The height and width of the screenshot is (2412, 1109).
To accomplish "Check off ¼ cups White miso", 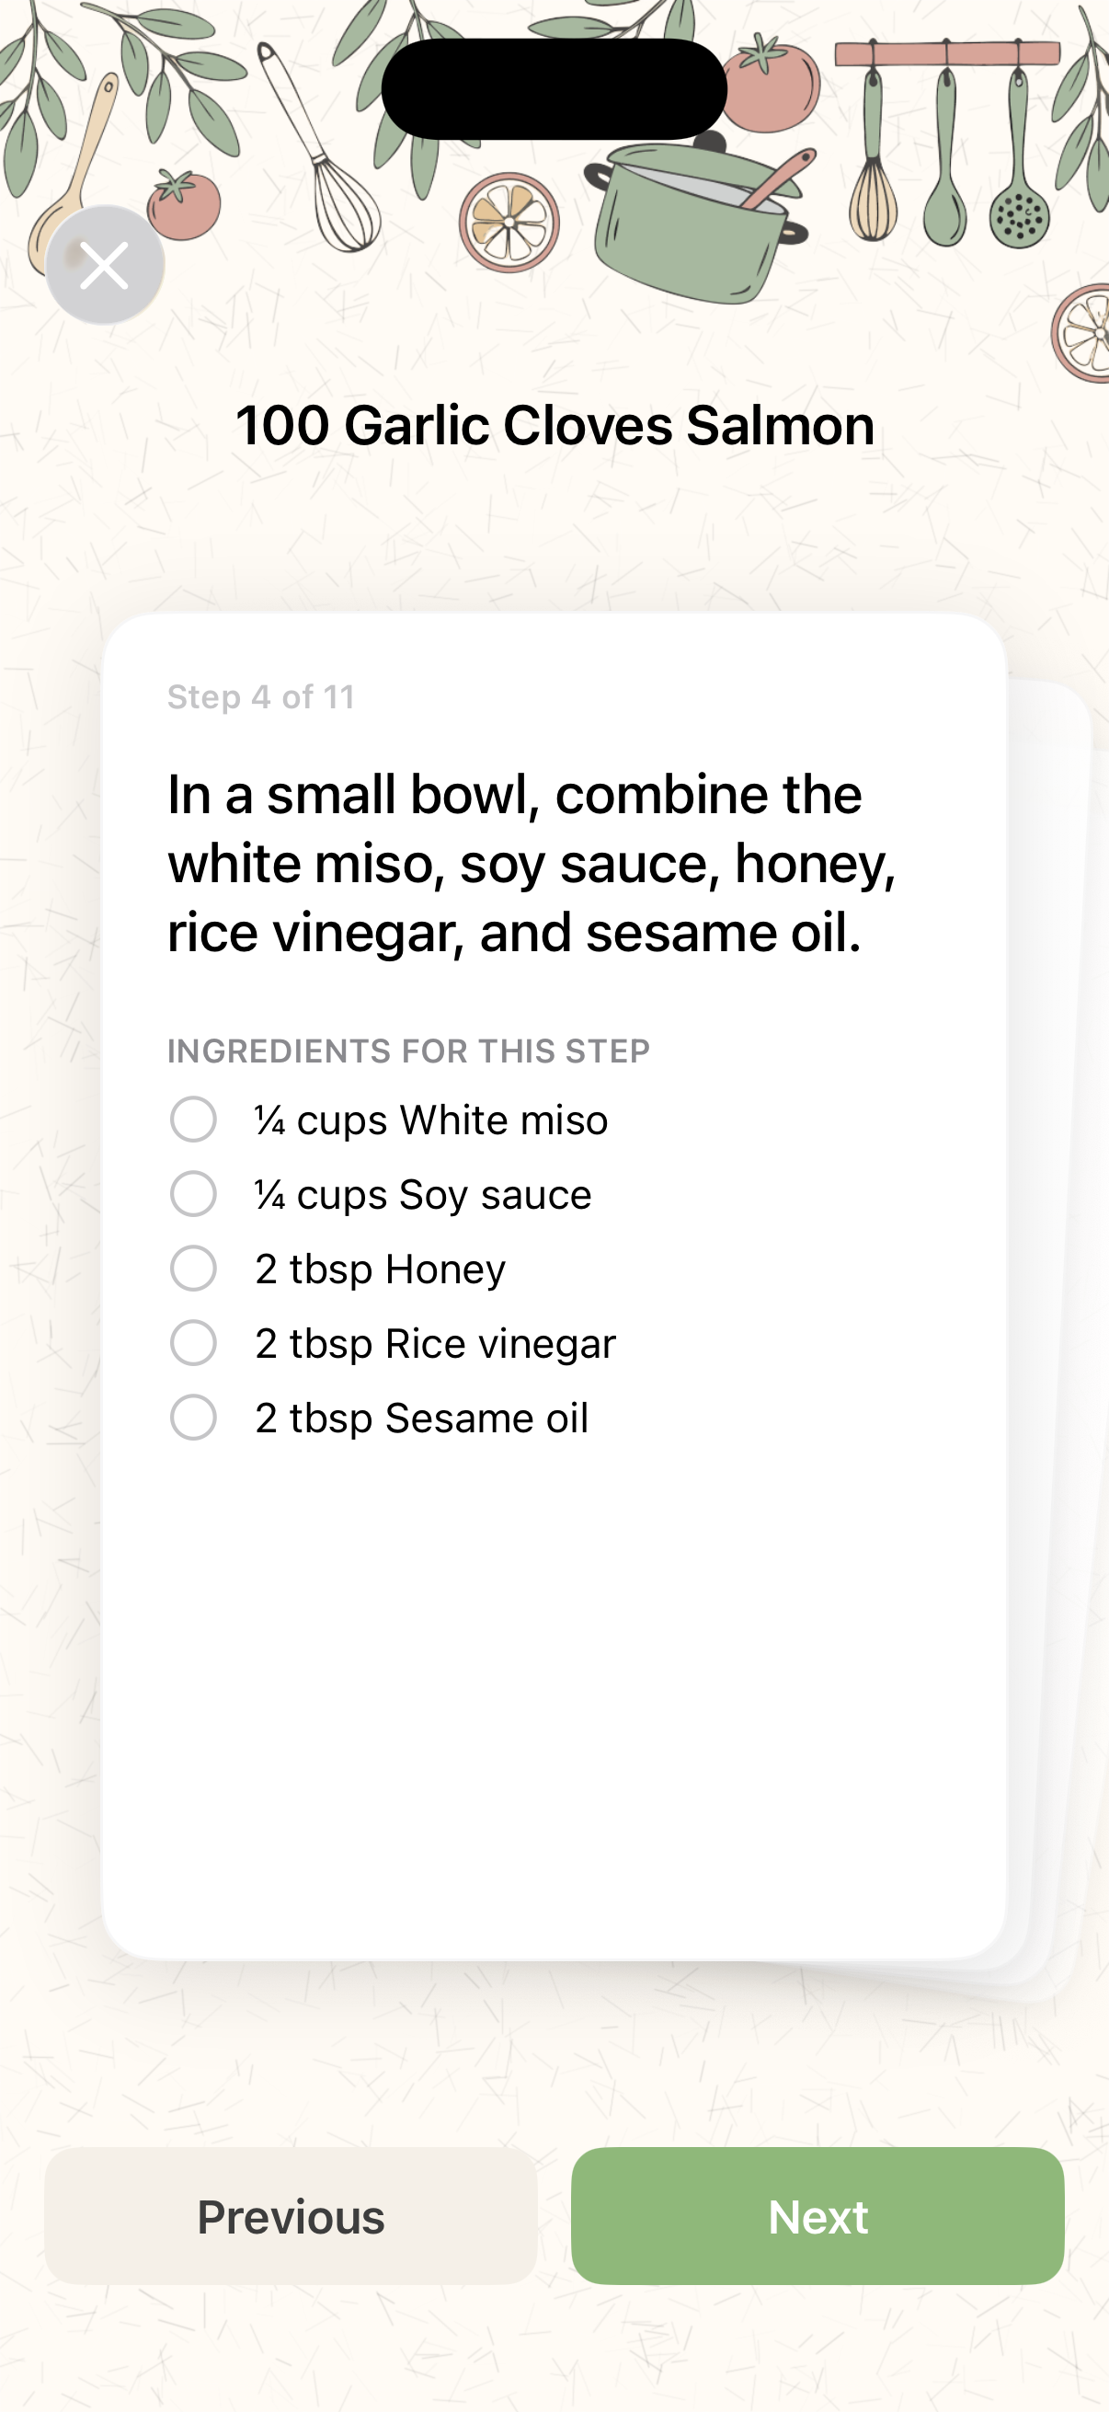I will 194,1120.
